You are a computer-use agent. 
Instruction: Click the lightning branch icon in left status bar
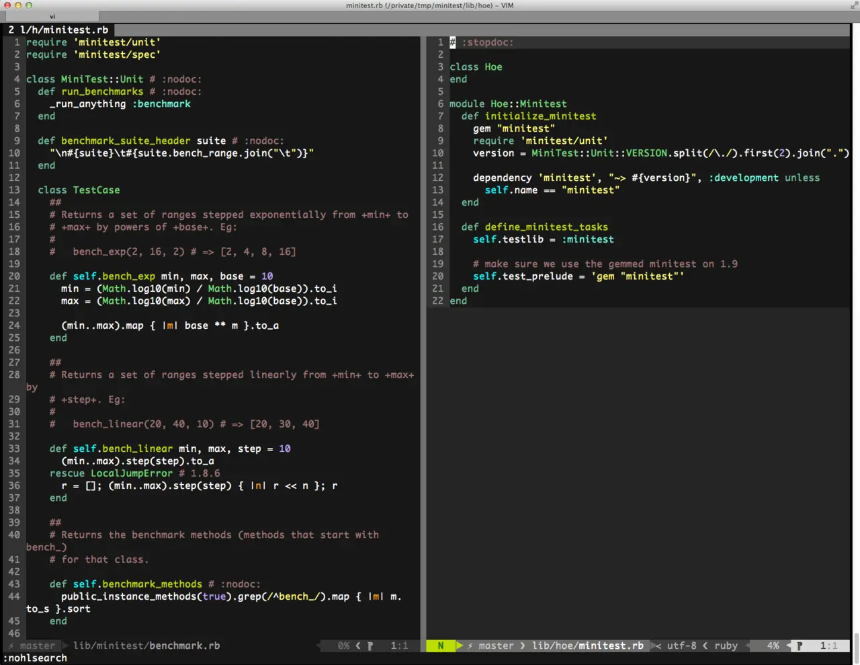(x=11, y=646)
